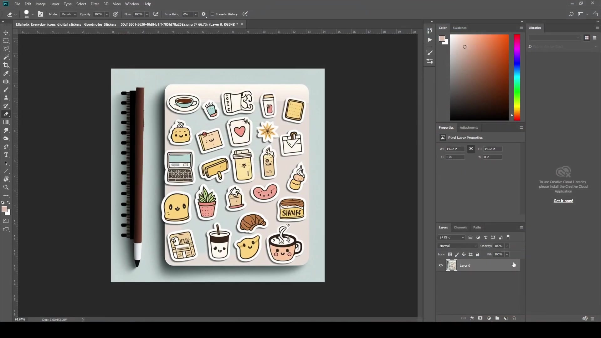The height and width of the screenshot is (338, 601).
Task: Select the Pen tool
Action: (x=6, y=146)
